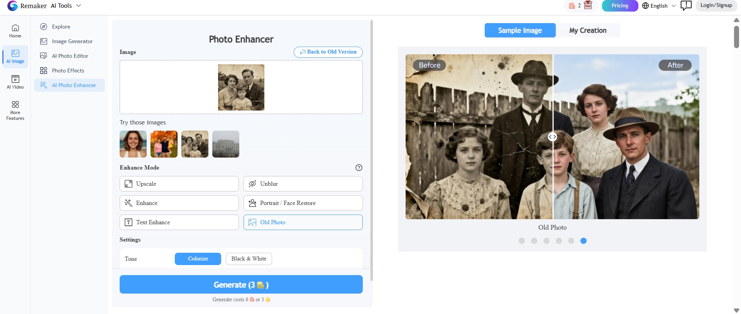Click the active sixth carousel dot

click(x=584, y=241)
